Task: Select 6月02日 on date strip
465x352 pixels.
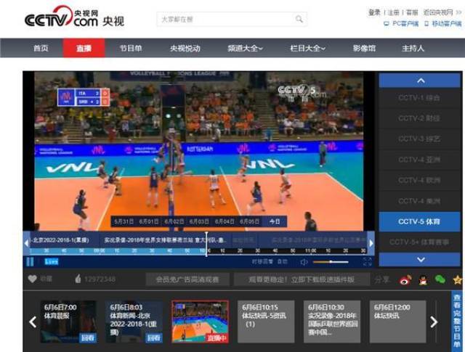Action: 174,221
